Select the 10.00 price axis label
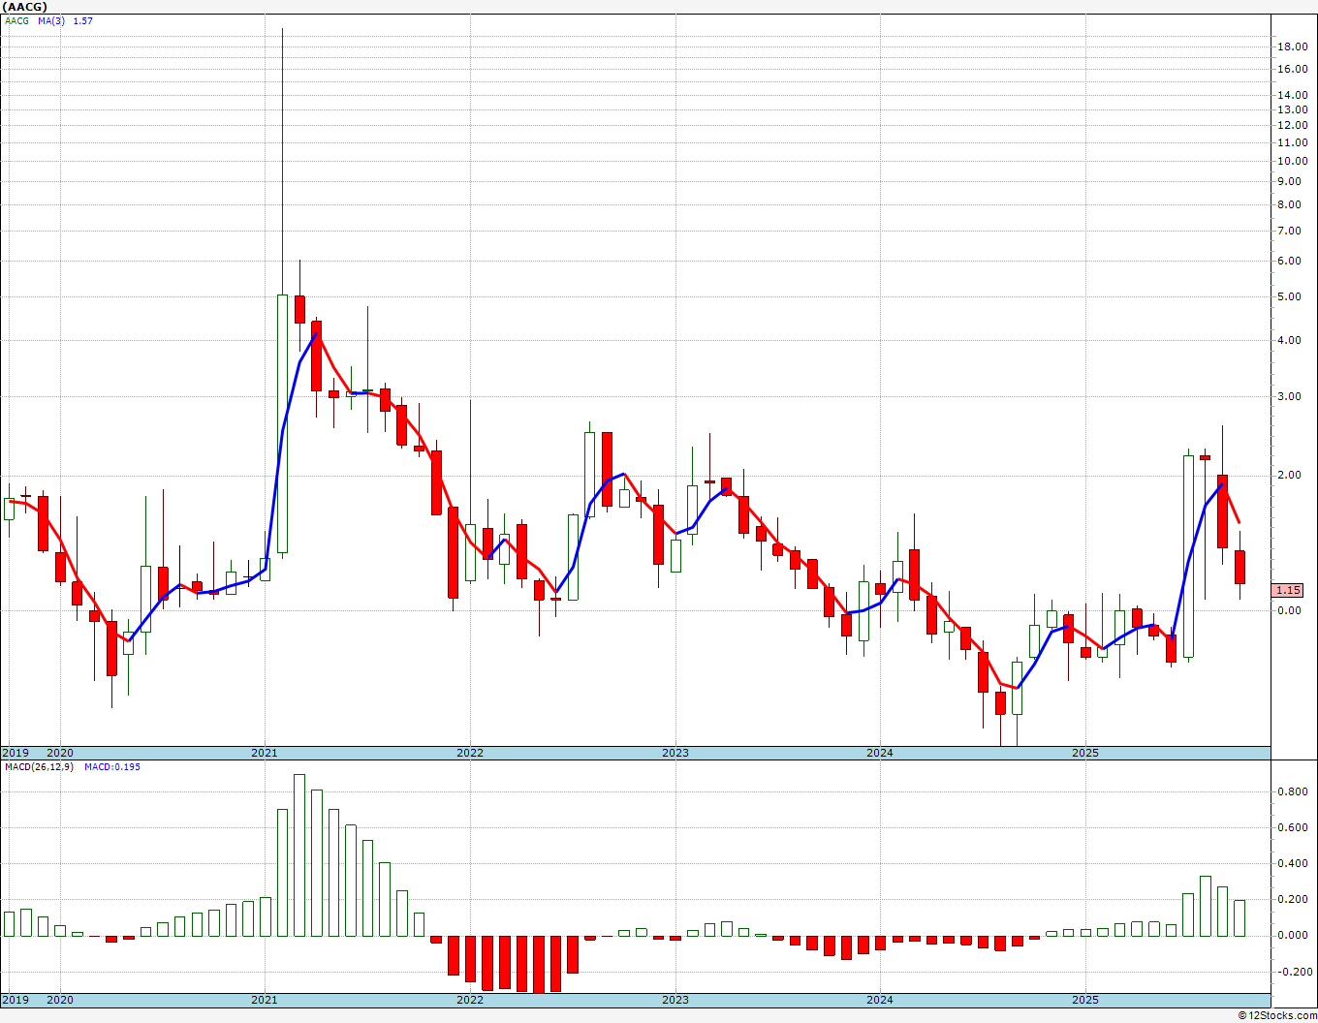 click(x=1291, y=161)
